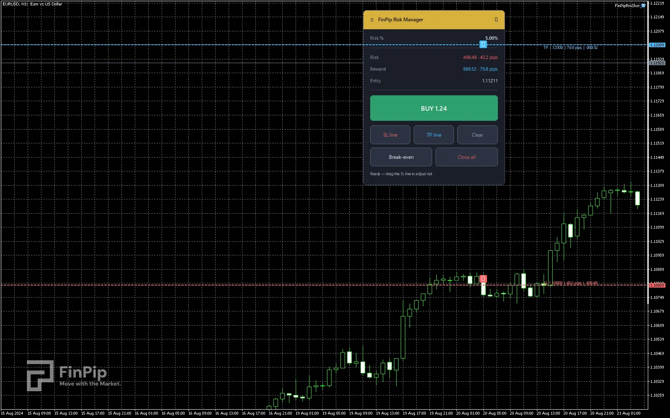Image resolution: width=670 pixels, height=418 pixels.
Task: Open the FinPip Risk Manager hamburger menu
Action: point(372,20)
